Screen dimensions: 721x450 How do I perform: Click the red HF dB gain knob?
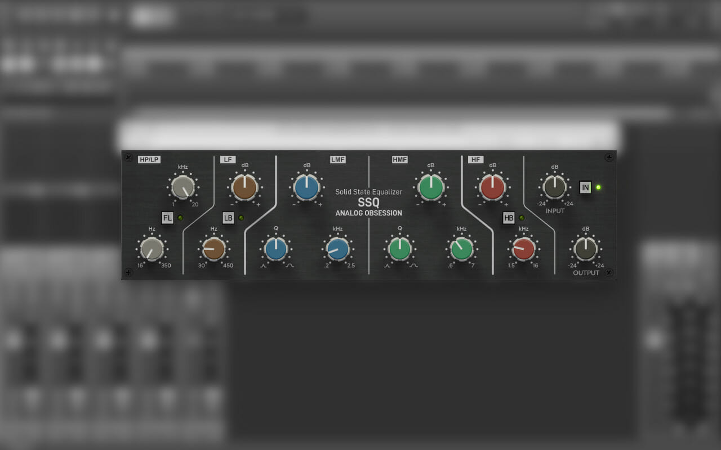(493, 187)
